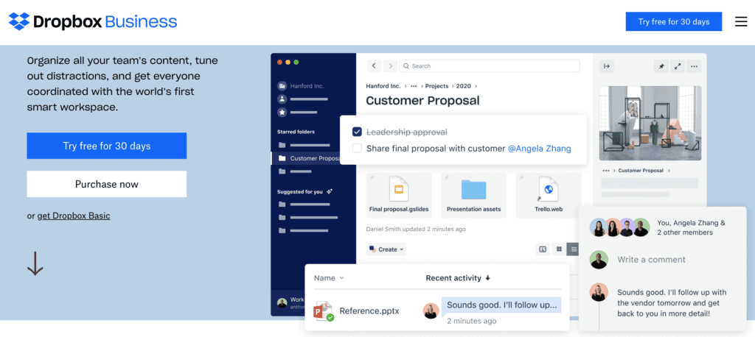Uncheck the Leadership approval checkbox
The width and height of the screenshot is (755, 337).
(x=357, y=132)
